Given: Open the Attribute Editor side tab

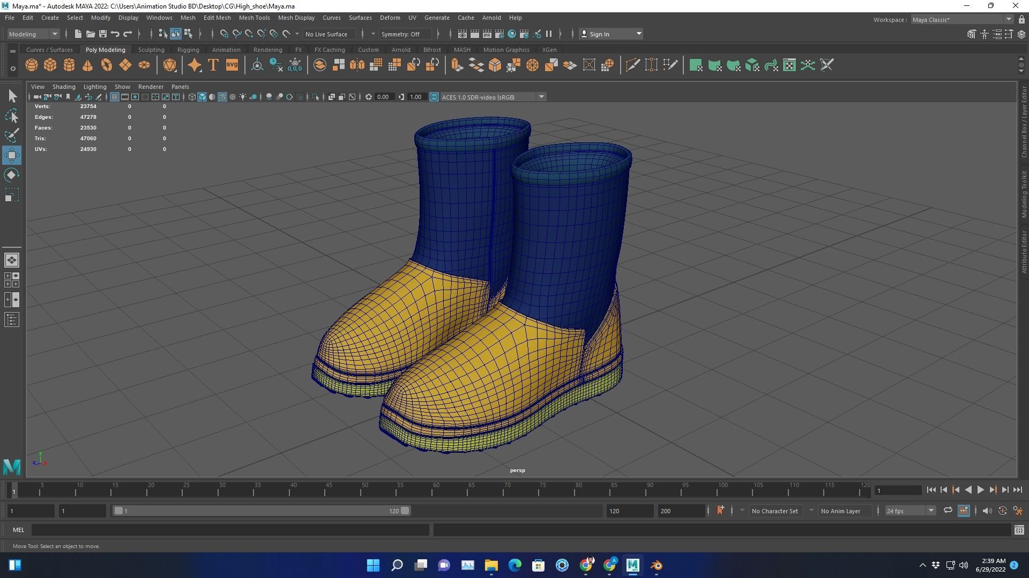Looking at the screenshot, I should [1024, 252].
